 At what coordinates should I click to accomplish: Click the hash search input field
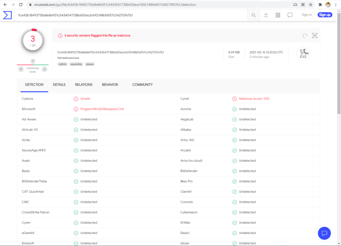tap(131, 15)
